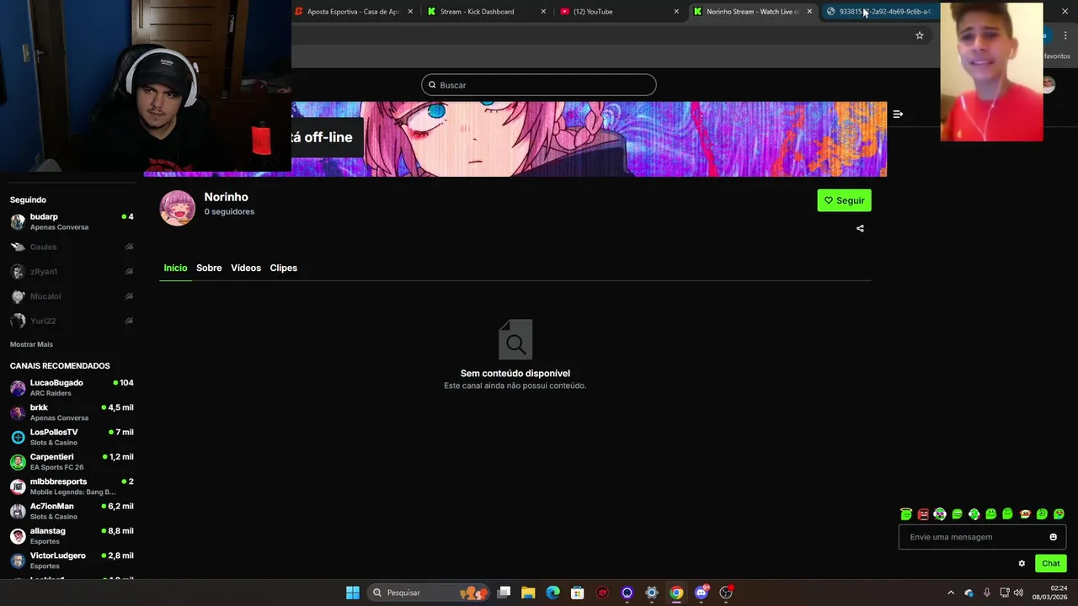Close the YouTube browser tab
The height and width of the screenshot is (606, 1078).
[x=676, y=12]
